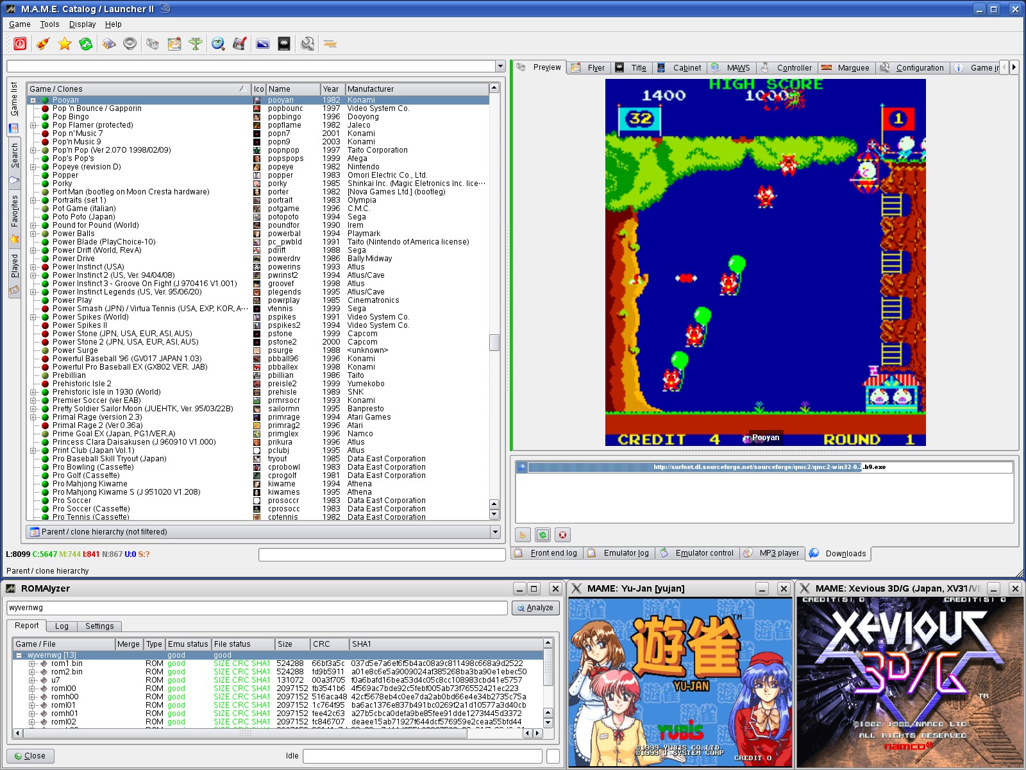Click the yellow star favorites toolbar icon
The image size is (1026, 770).
coord(64,44)
